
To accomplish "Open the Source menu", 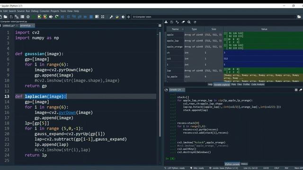I will click(x=21, y=11).
